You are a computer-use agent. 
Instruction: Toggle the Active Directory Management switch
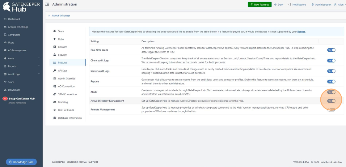tap(331, 101)
